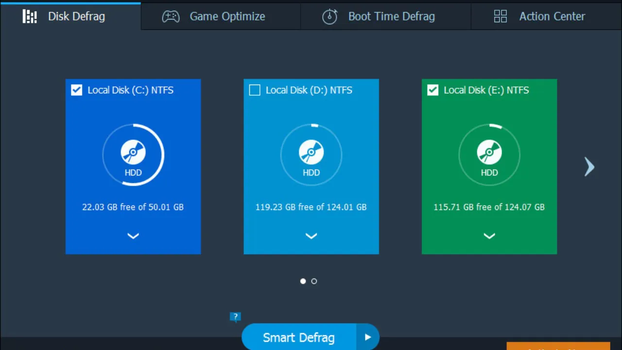Click the Game Optimize gamepad icon
Image resolution: width=622 pixels, height=350 pixels.
tap(171, 17)
